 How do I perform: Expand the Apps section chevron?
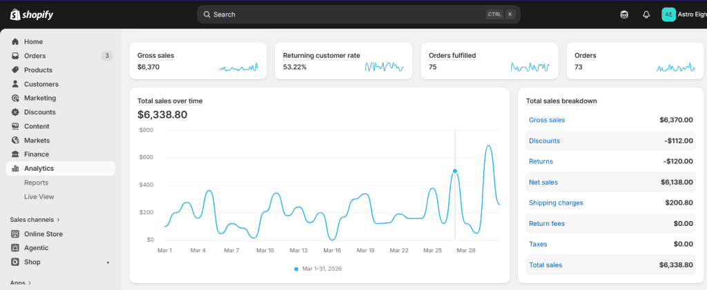pos(29,283)
